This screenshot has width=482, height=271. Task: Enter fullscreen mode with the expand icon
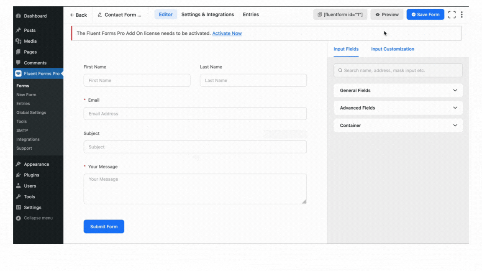(x=451, y=14)
